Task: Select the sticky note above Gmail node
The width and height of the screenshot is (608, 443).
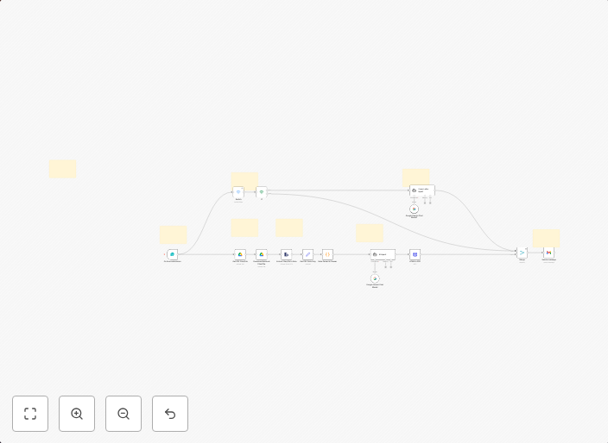Action: point(546,238)
